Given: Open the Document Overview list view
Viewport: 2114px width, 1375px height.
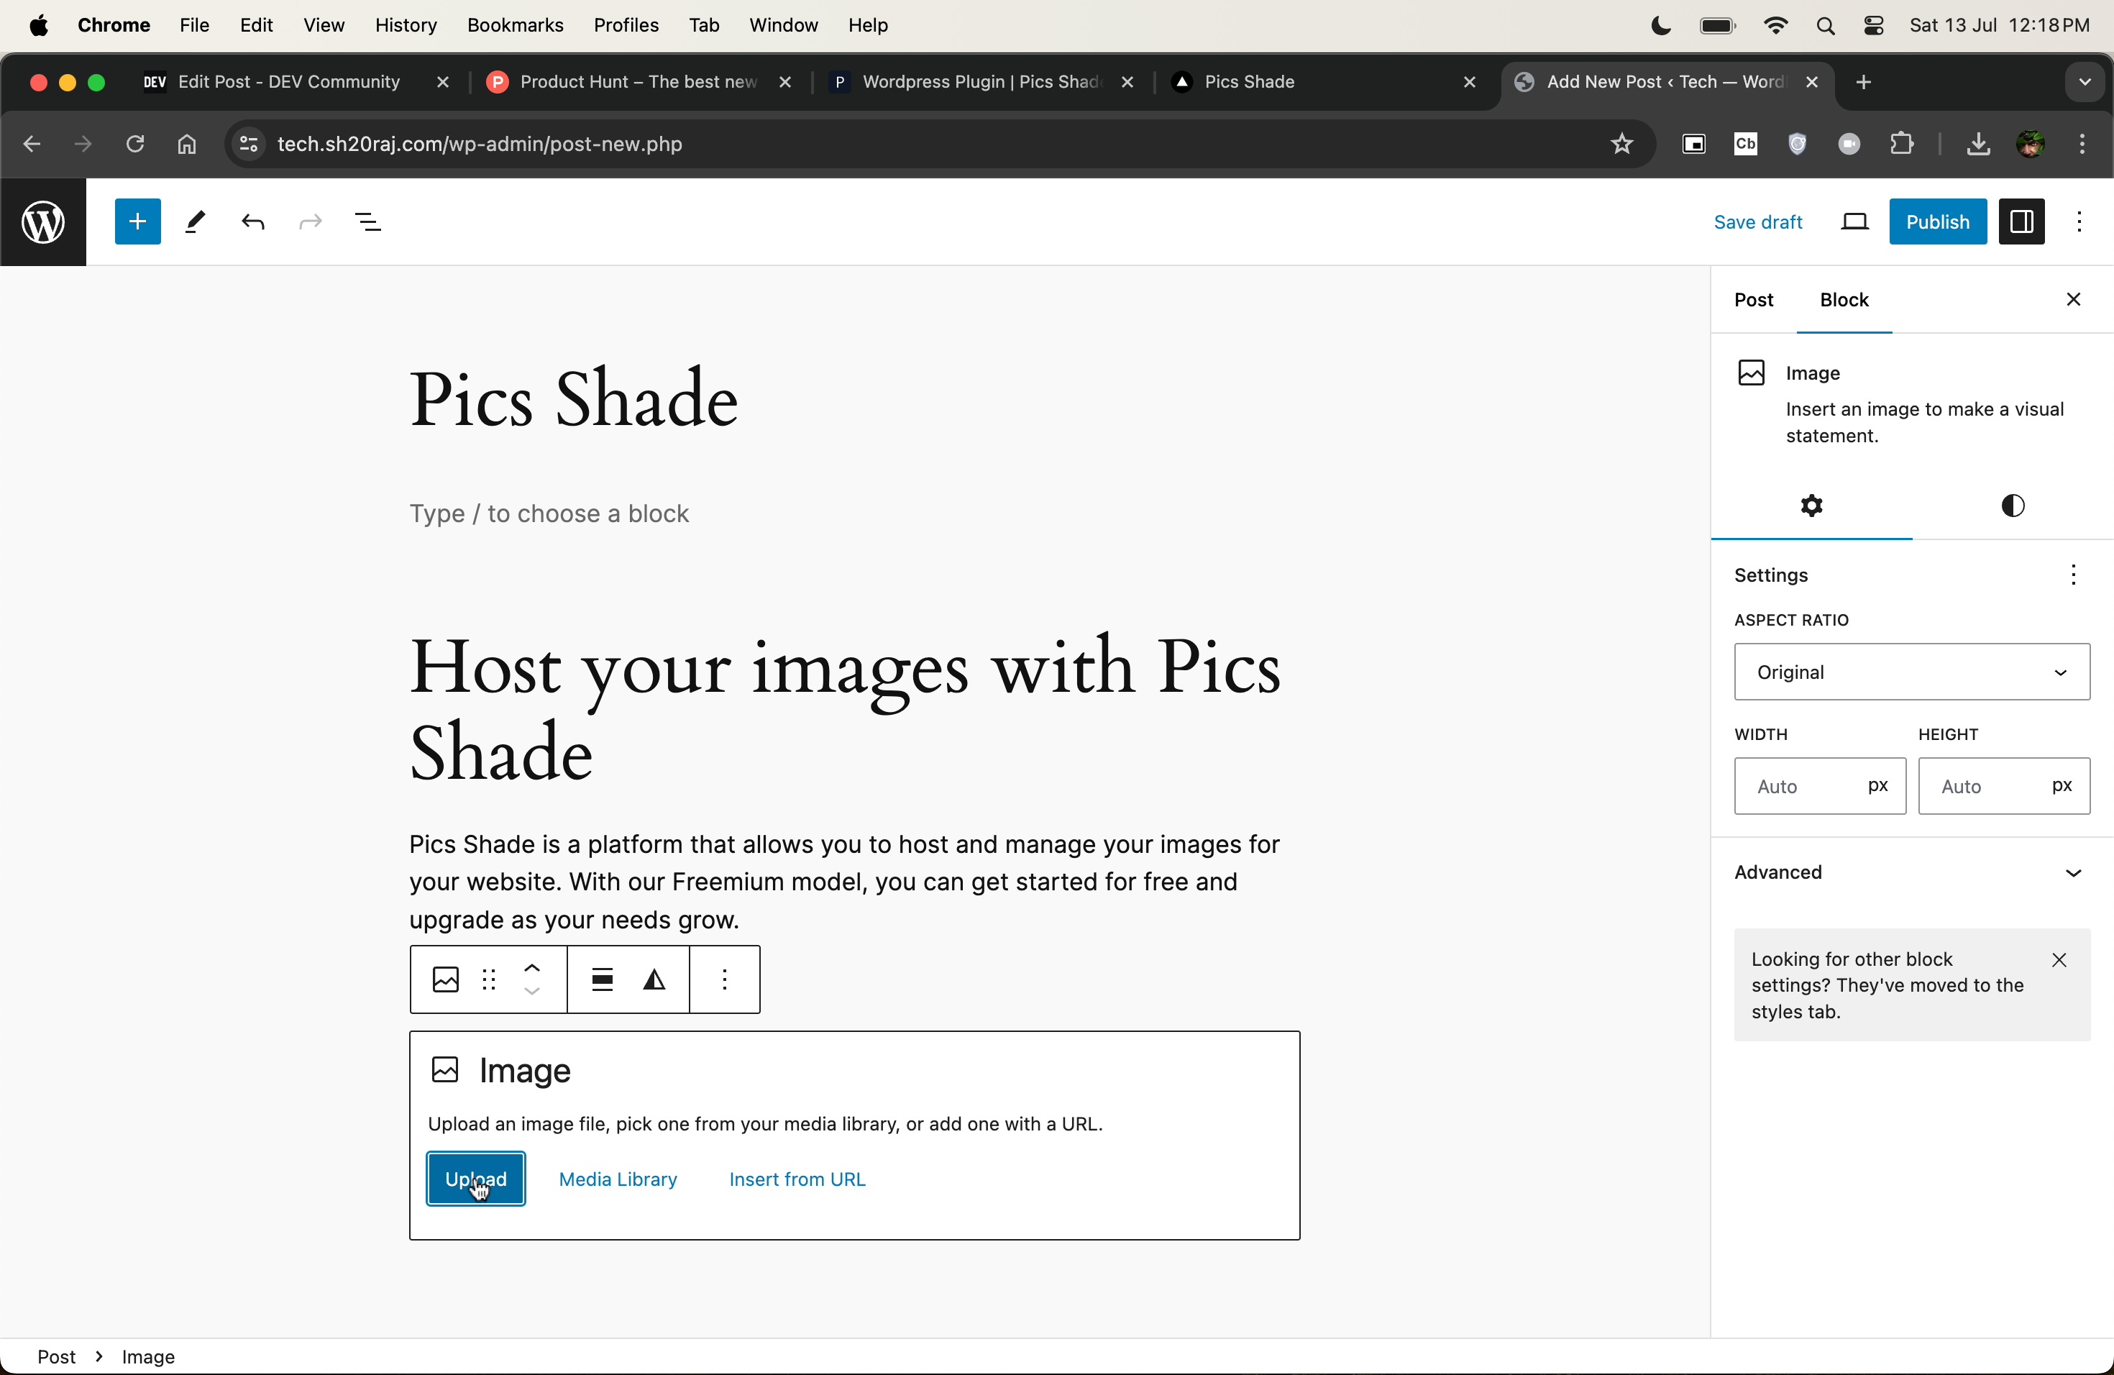Looking at the screenshot, I should 367,222.
